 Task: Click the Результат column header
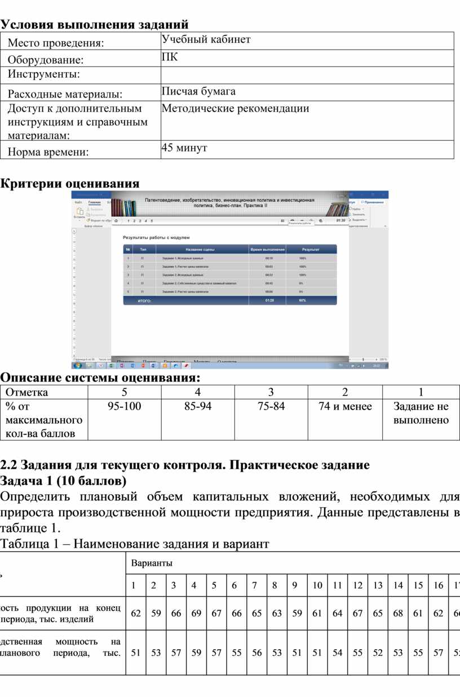pos(311,249)
